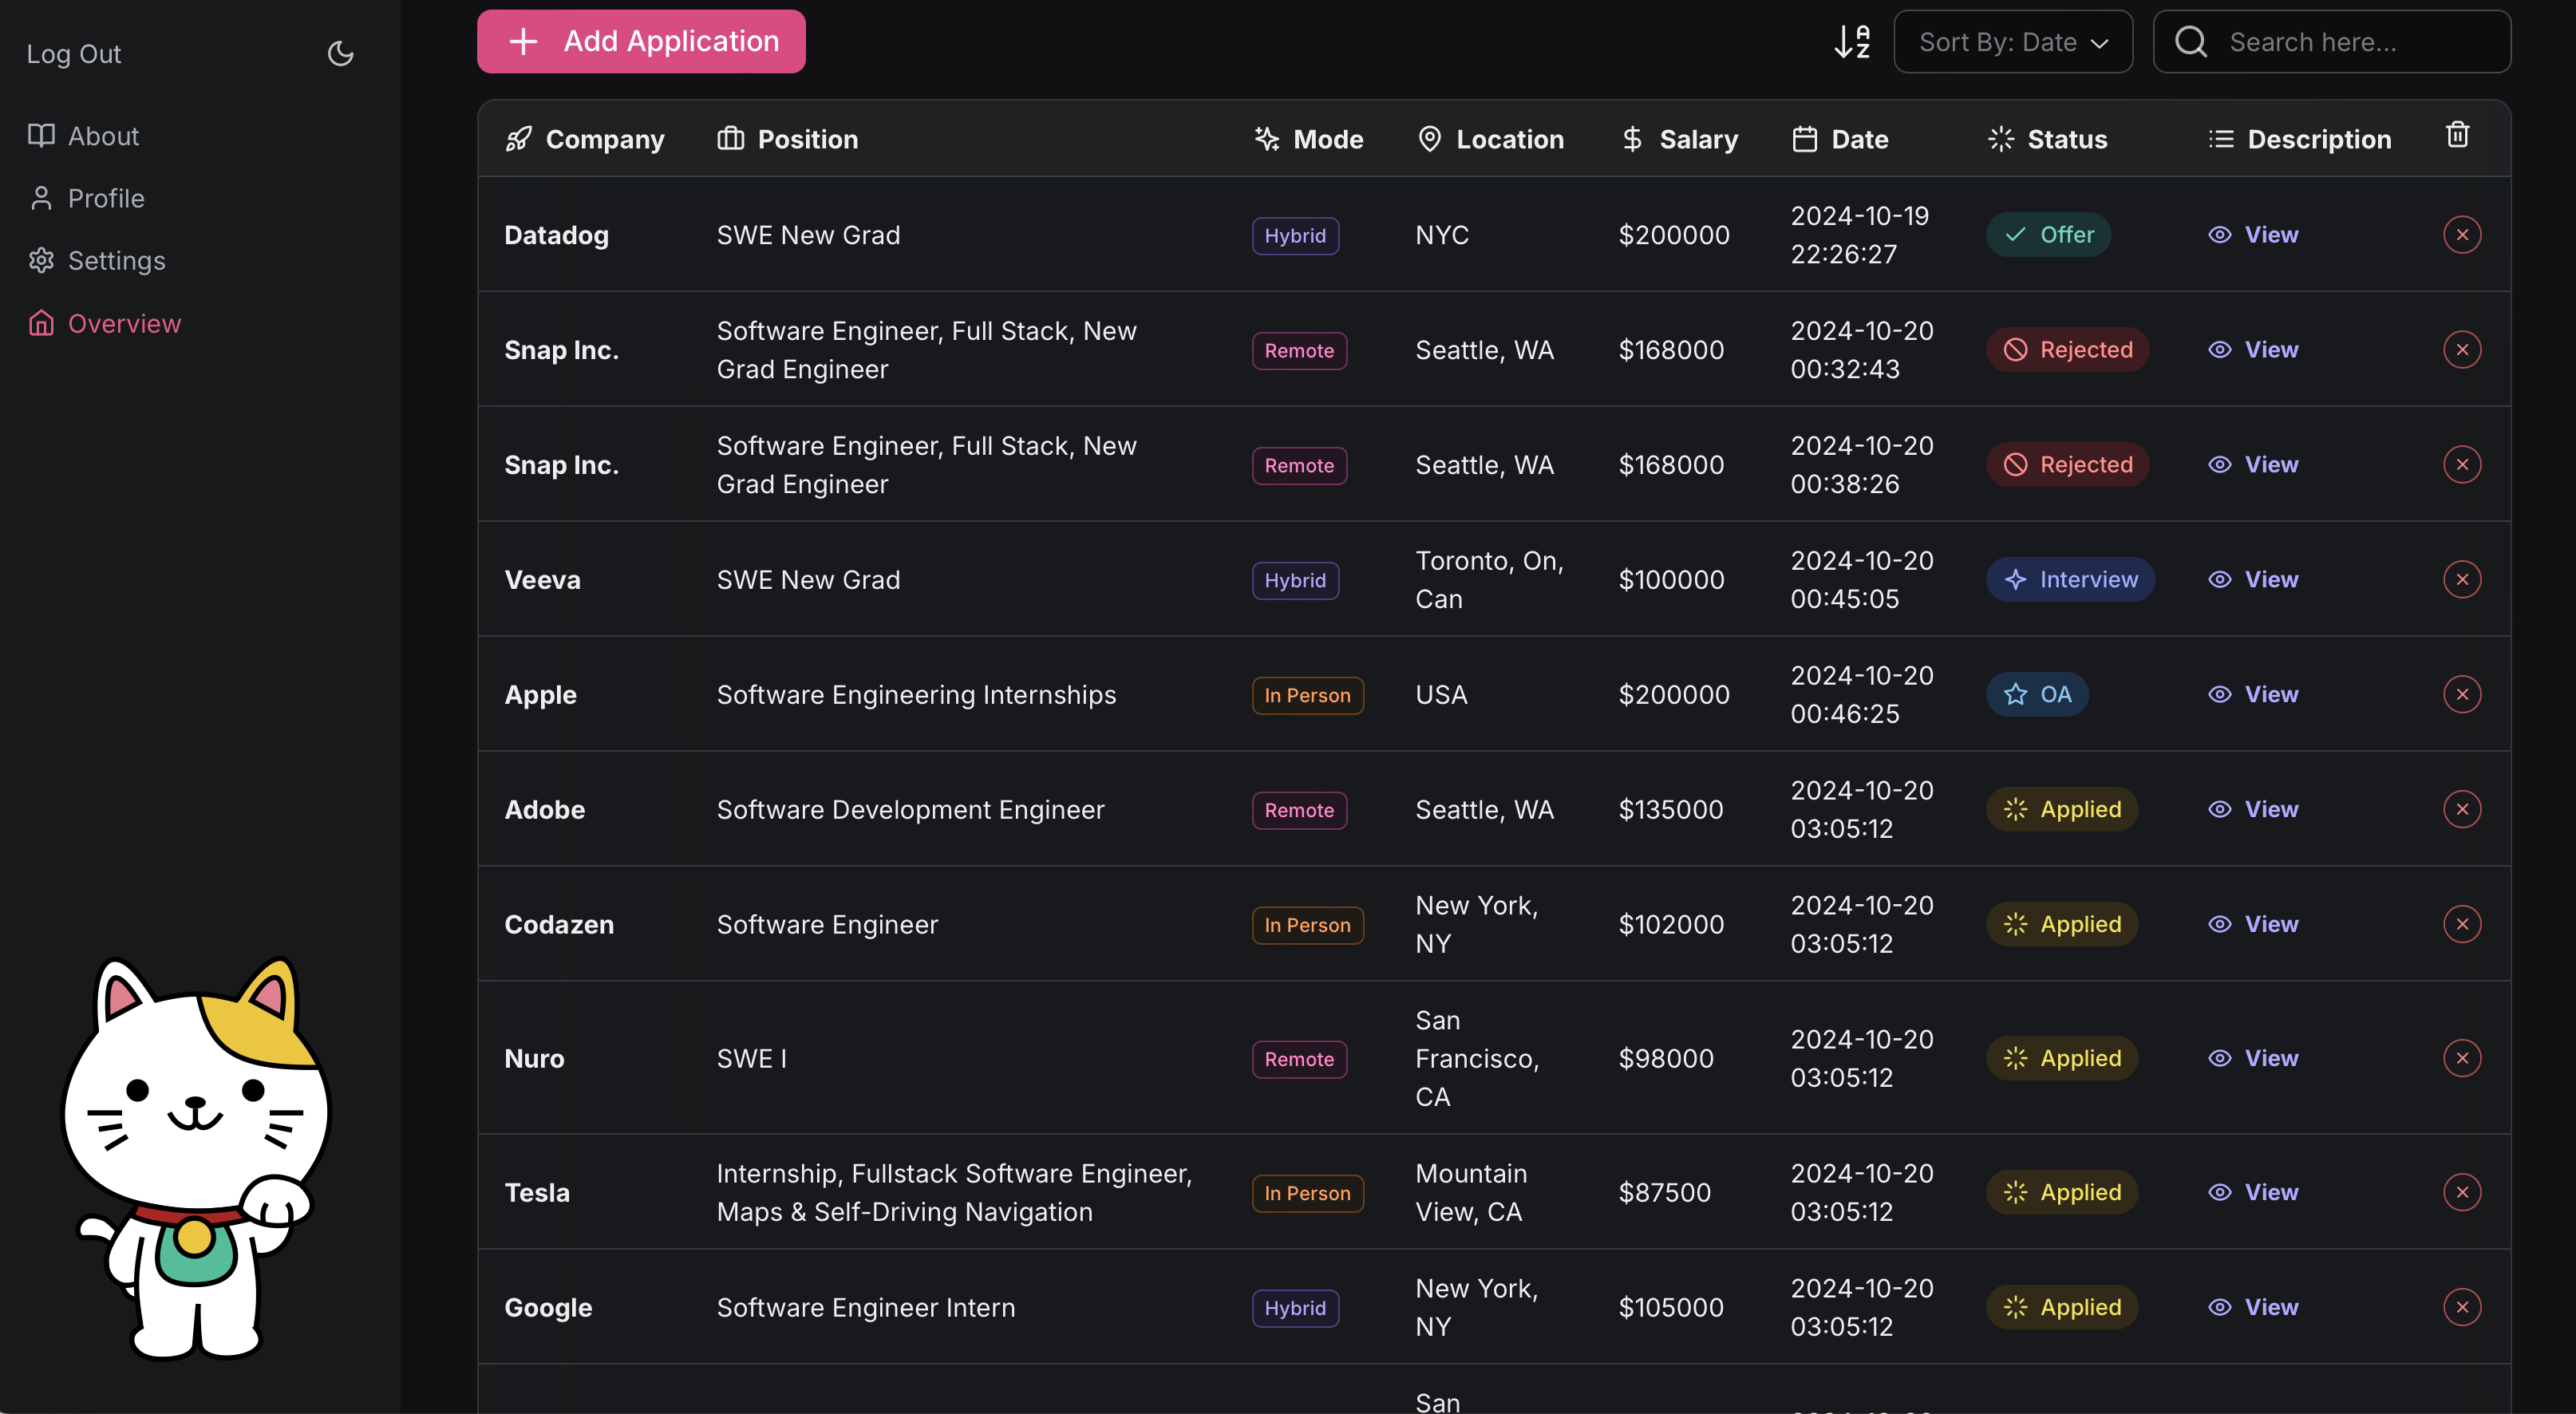
Task: View description for Google application
Action: [2253, 1307]
